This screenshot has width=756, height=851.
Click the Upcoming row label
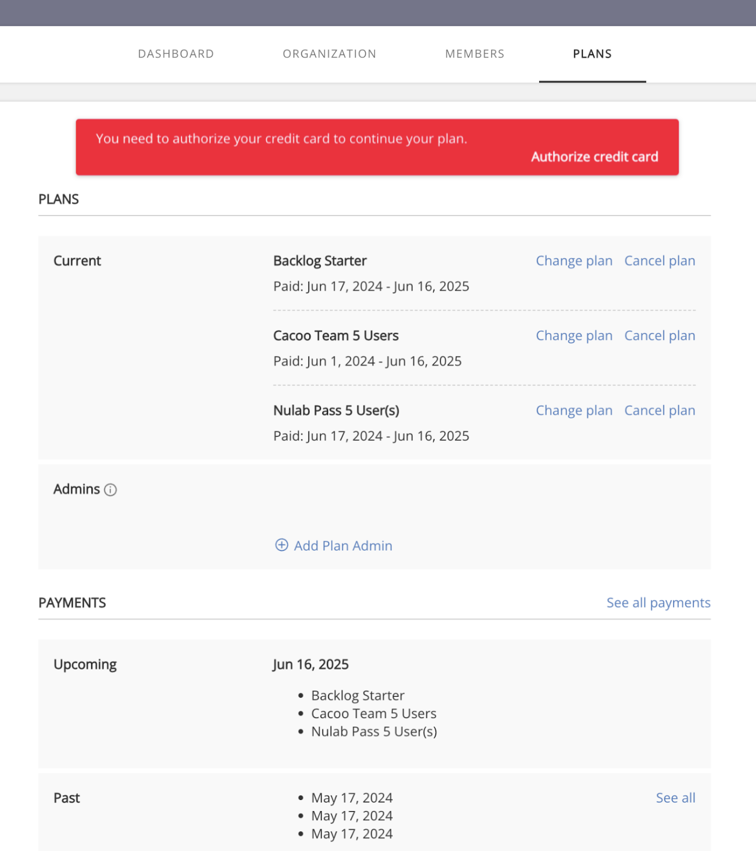click(x=85, y=665)
